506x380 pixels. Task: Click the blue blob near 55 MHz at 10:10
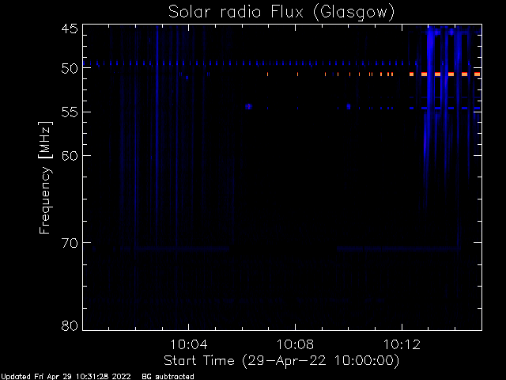[x=349, y=107]
